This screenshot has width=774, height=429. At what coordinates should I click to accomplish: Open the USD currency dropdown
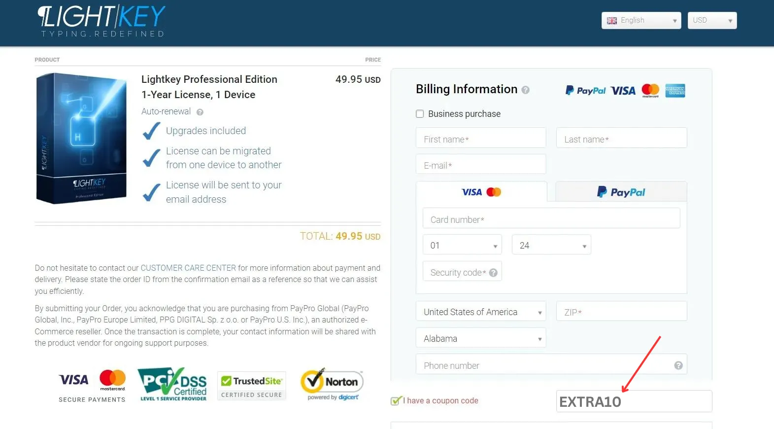click(x=711, y=21)
